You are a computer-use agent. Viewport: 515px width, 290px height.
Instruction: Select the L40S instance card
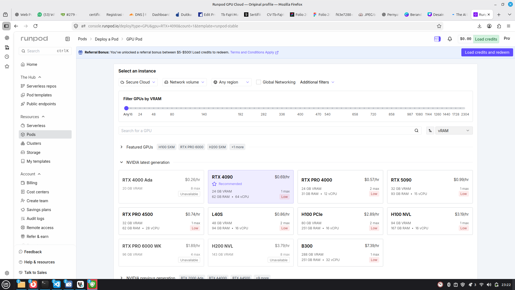[x=251, y=221]
